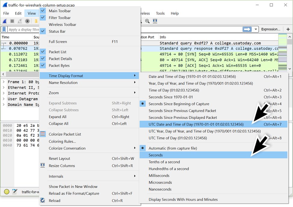Click Coloring Rules... menu entry

pyautogui.click(x=90, y=141)
